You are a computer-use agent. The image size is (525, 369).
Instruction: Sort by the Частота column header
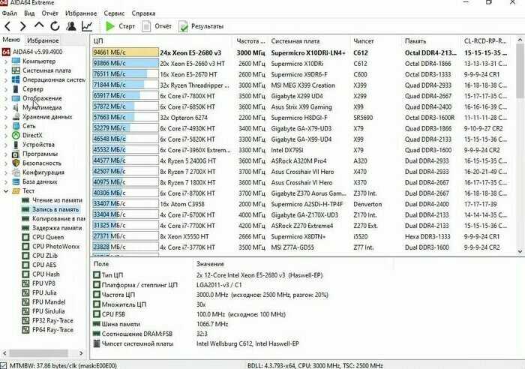point(250,40)
